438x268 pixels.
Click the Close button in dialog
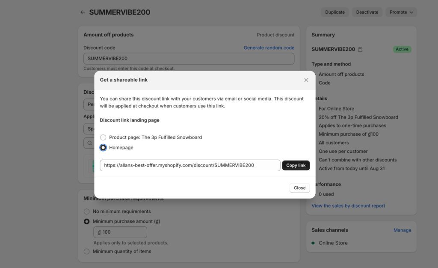click(x=299, y=188)
